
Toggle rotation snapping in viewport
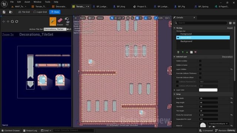pyautogui.click(x=146, y=18)
